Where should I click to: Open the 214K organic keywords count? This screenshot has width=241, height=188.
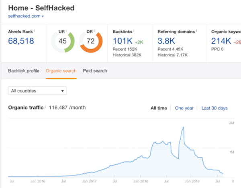(221, 41)
